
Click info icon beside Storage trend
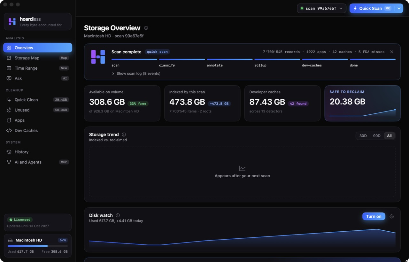[x=124, y=135]
